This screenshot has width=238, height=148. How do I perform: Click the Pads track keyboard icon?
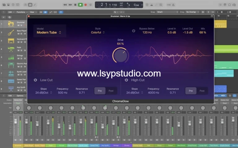click(11, 49)
